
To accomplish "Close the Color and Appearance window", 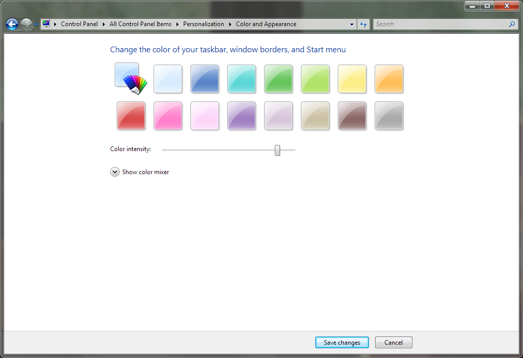I will pos(507,6).
